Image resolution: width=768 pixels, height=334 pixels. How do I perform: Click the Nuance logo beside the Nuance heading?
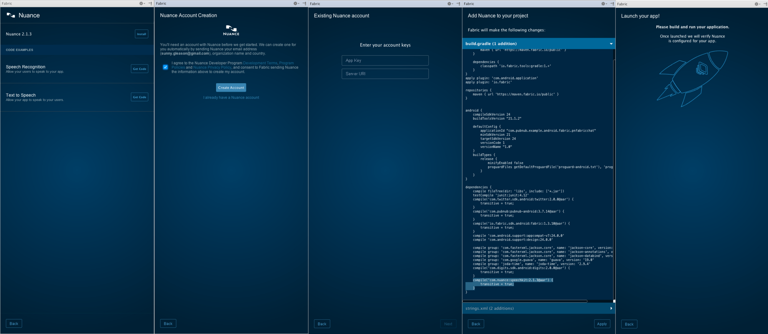pos(11,15)
